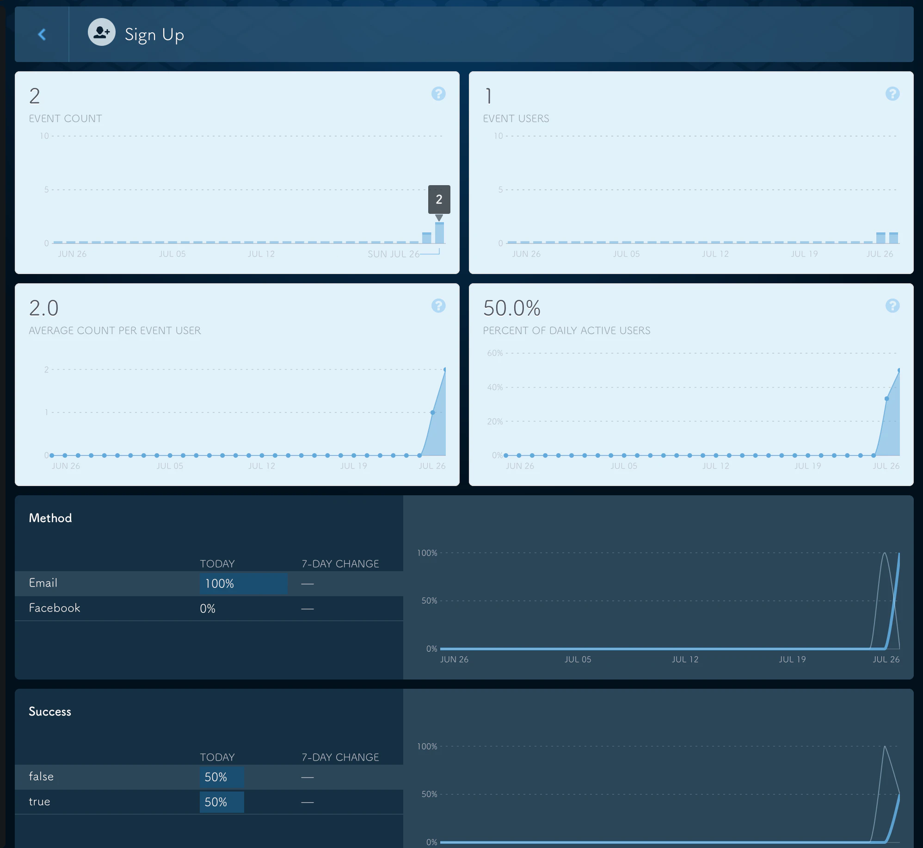Select the tallest bar in Event Count chart
The width and height of the screenshot is (923, 848).
(x=439, y=233)
